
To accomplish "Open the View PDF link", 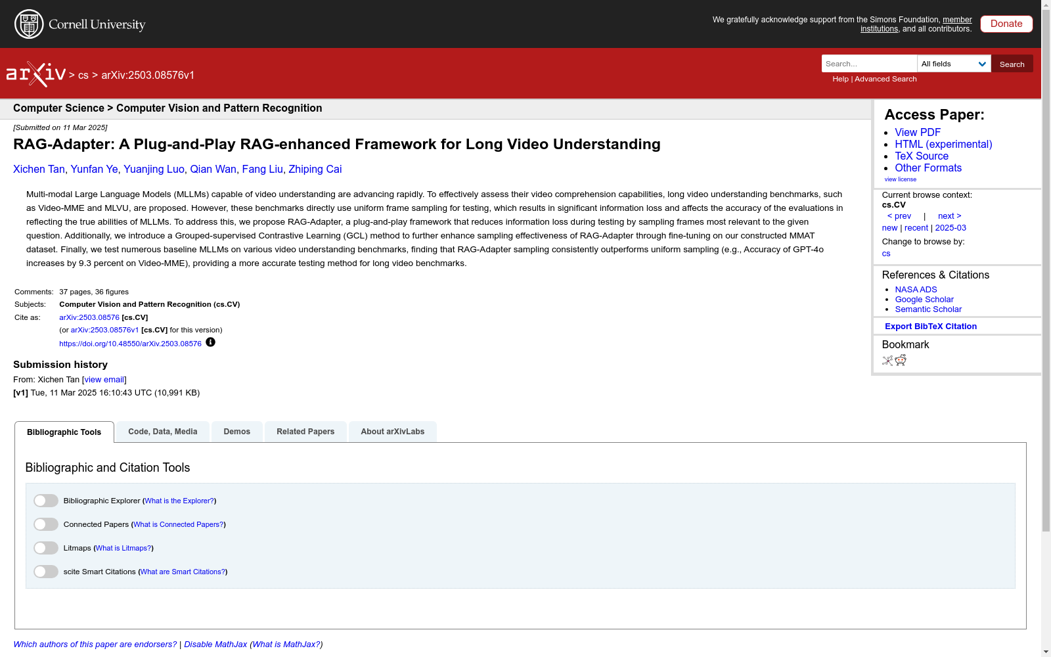I will pos(918,132).
